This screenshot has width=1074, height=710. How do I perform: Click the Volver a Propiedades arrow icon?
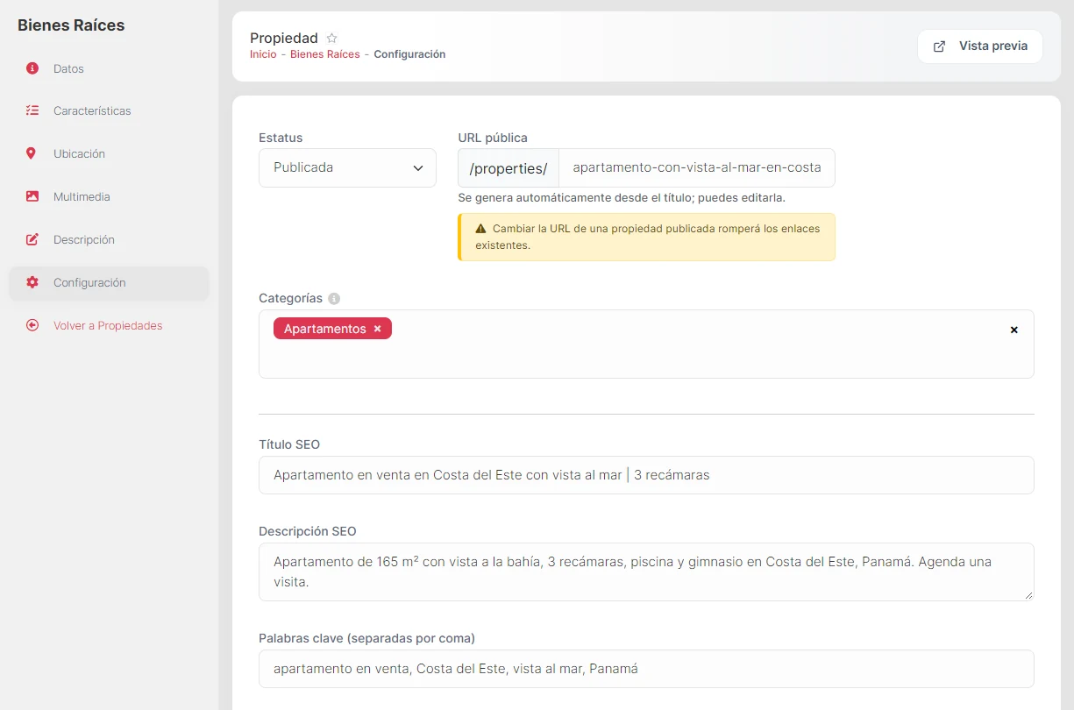pyautogui.click(x=32, y=325)
